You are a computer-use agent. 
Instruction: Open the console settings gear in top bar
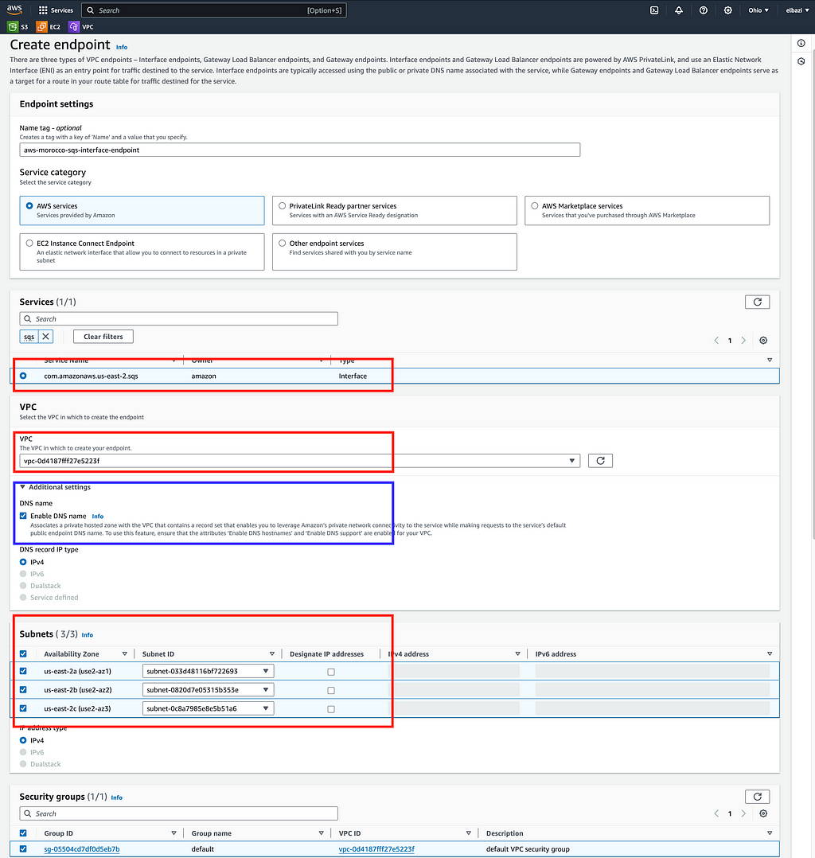coord(728,10)
